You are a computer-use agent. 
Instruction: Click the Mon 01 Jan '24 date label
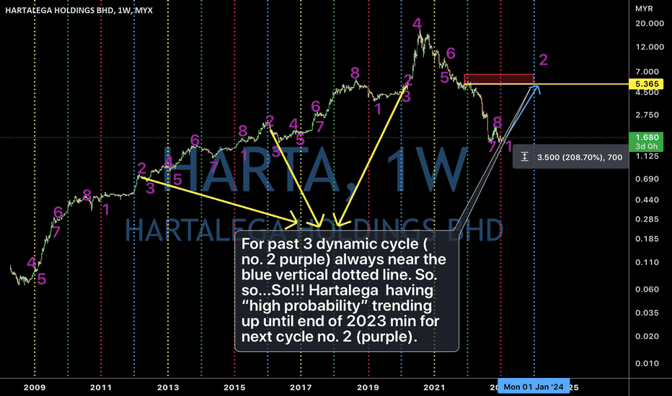click(x=534, y=387)
